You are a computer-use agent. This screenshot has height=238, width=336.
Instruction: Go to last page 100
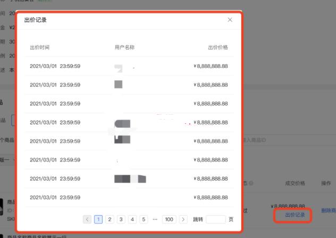169,219
